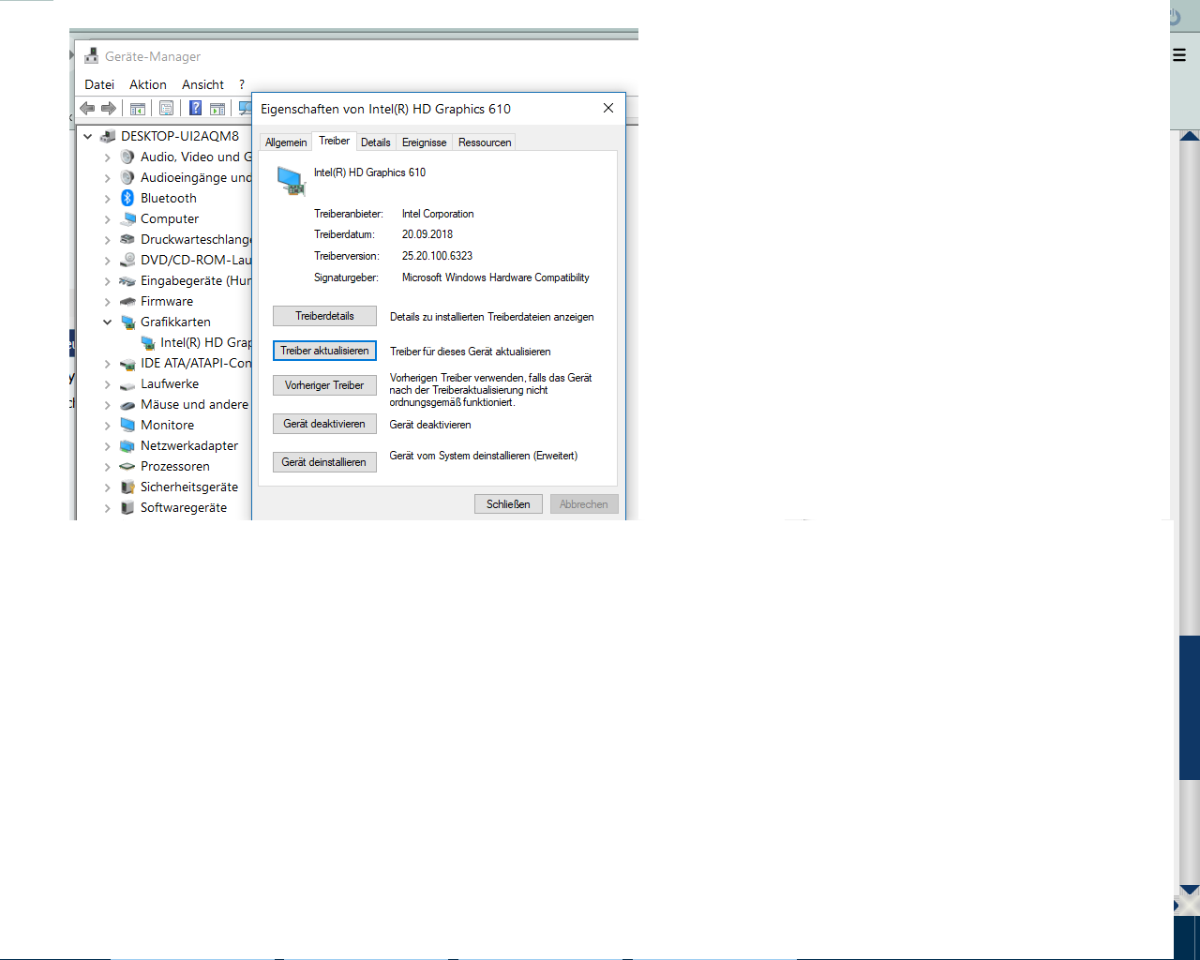Screen dimensions: 1200x960
Task: Expand the Monitore tree node
Action: pyautogui.click(x=108, y=425)
